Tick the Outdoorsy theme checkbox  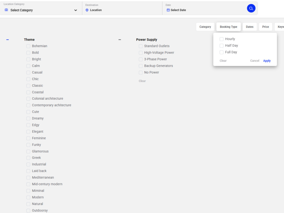pyautogui.click(x=28, y=211)
